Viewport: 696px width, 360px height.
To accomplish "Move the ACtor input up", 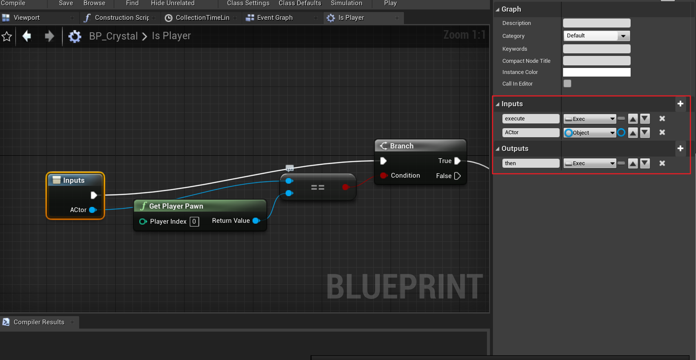I will click(x=633, y=132).
